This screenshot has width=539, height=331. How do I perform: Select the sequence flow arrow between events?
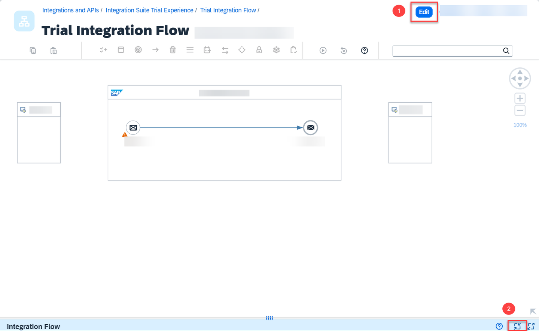tap(221, 128)
